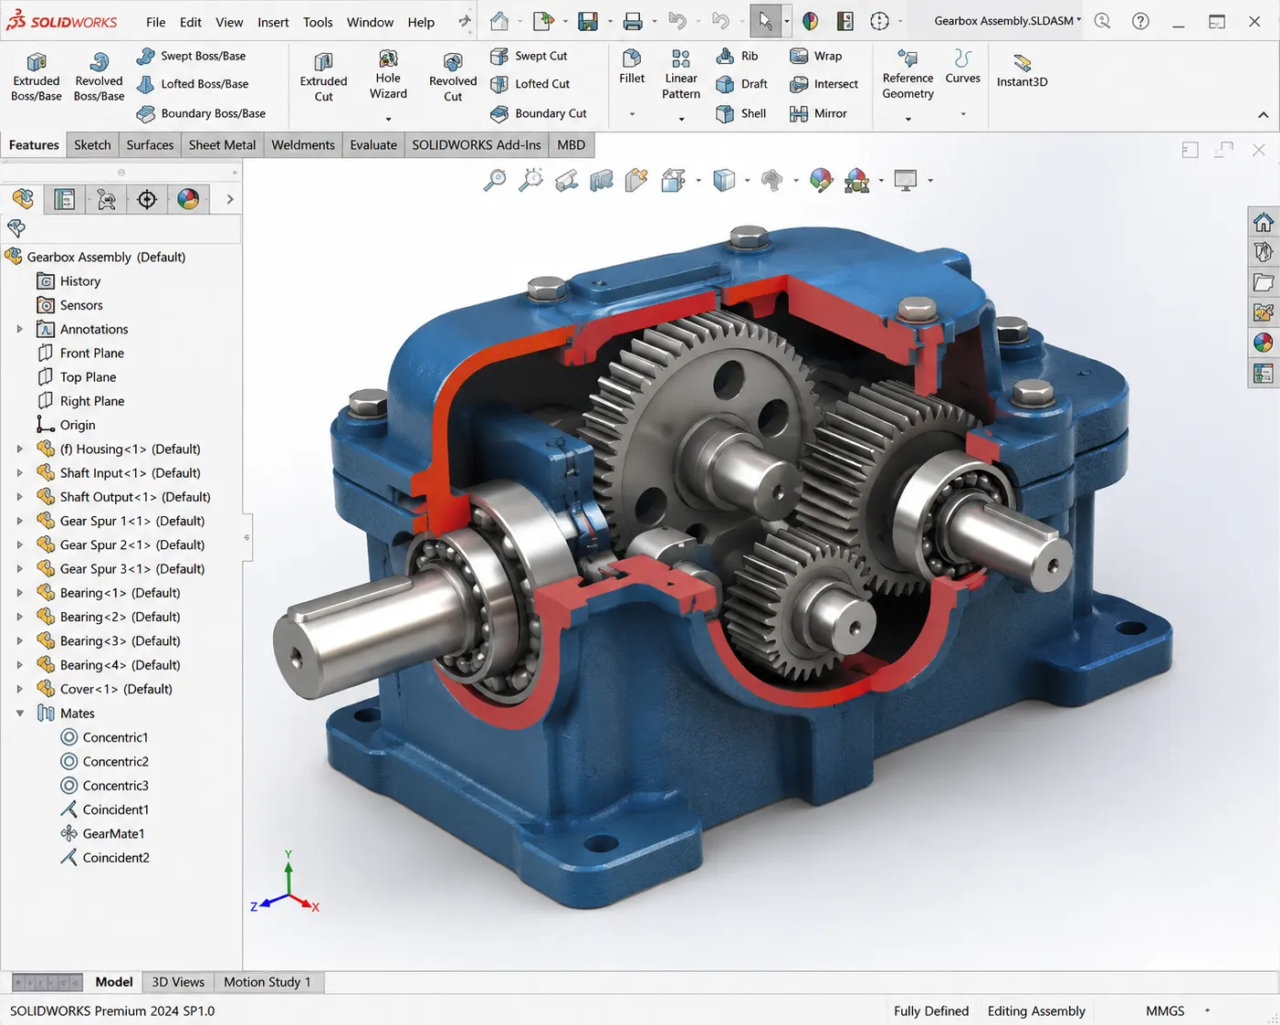Screen dimensions: 1280x1025
Task: Open PropertyManager tab in left panel
Action: (x=64, y=199)
